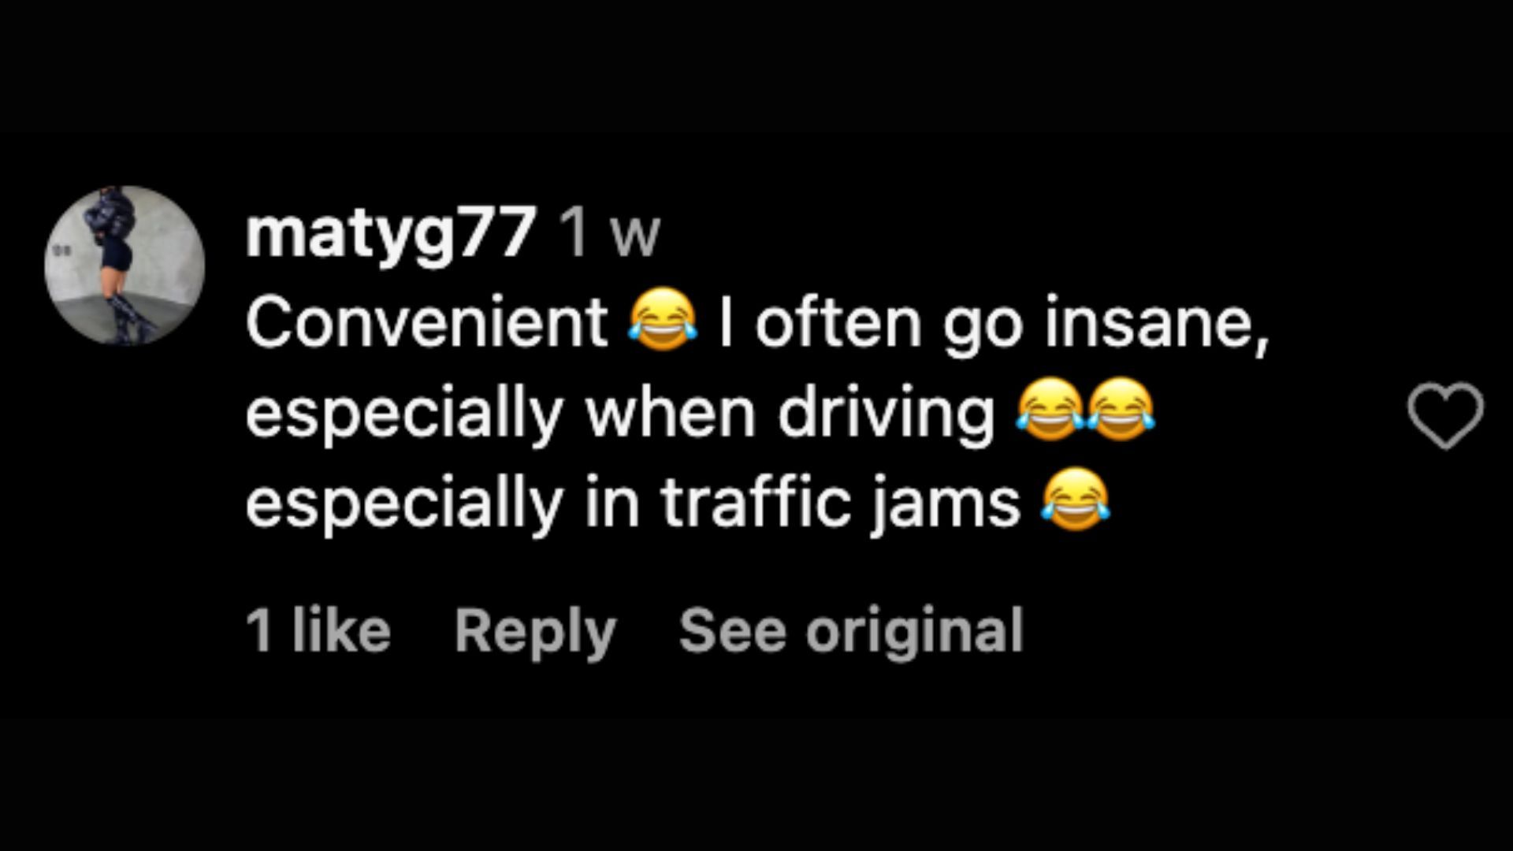Click the first laughing emoji after "driving"
The height and width of the screenshot is (851, 1513).
point(1050,410)
